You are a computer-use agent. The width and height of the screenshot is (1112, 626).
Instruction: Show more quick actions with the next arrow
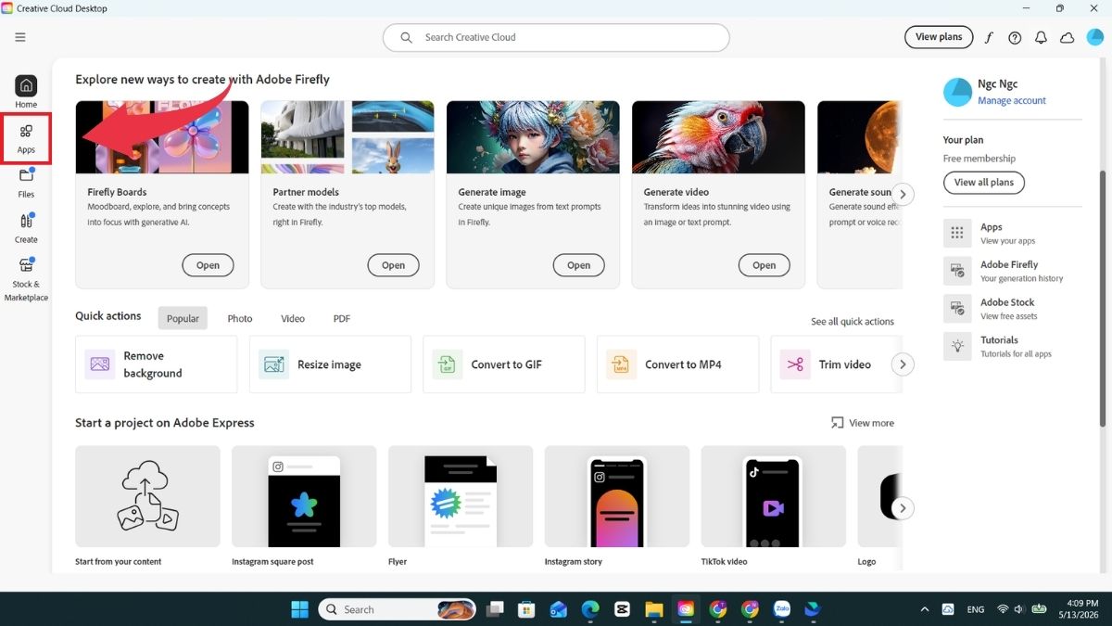click(x=903, y=364)
